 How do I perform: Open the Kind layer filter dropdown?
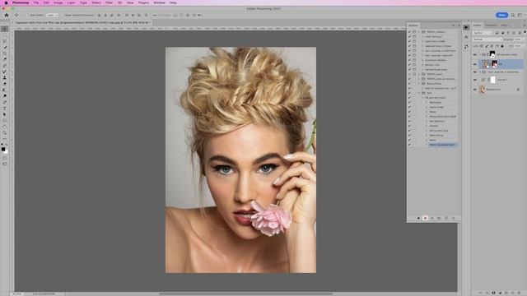pos(483,33)
